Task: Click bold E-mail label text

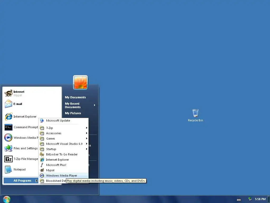Action: click(18, 104)
